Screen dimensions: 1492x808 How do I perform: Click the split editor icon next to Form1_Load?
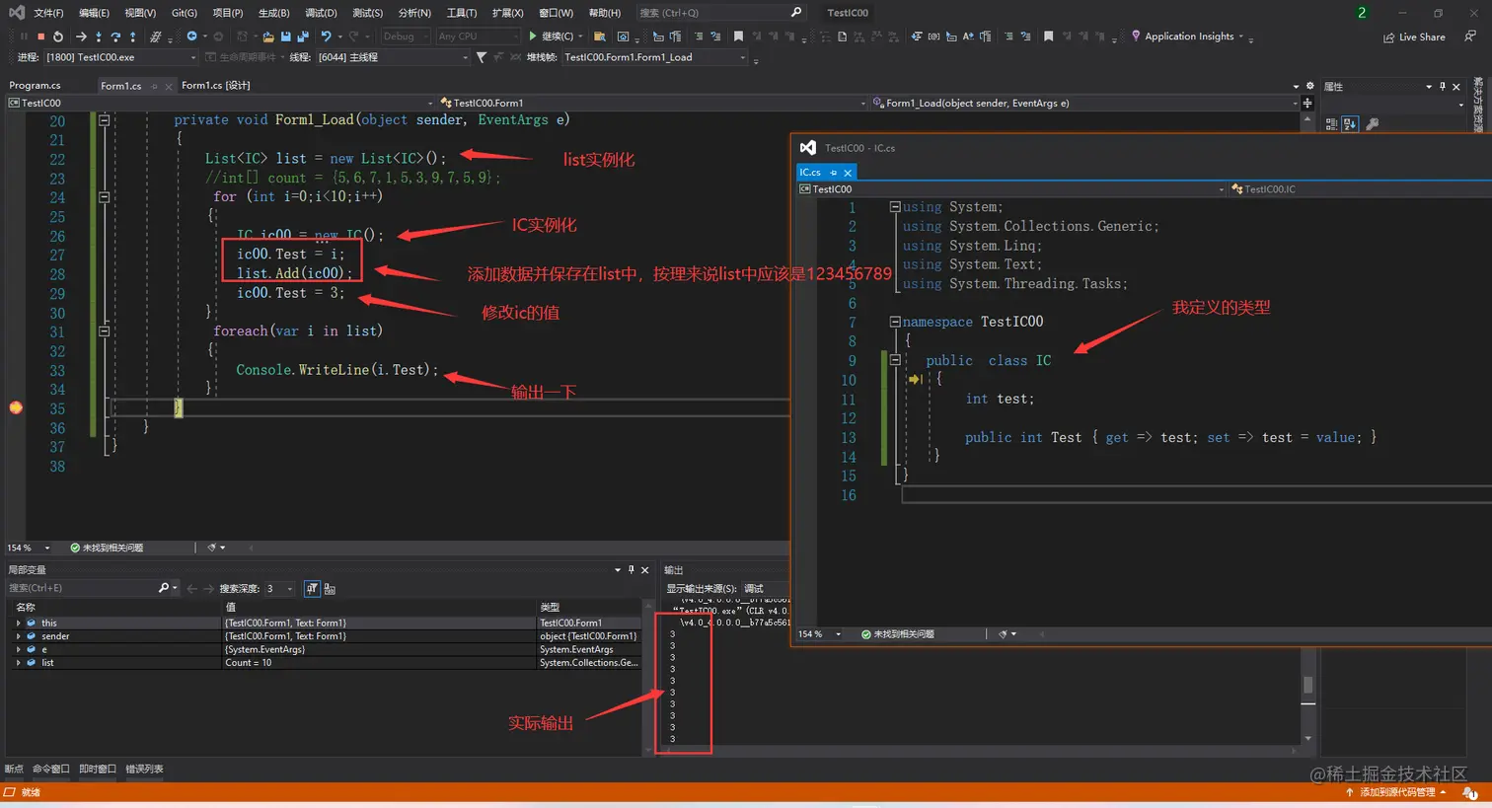1307,103
